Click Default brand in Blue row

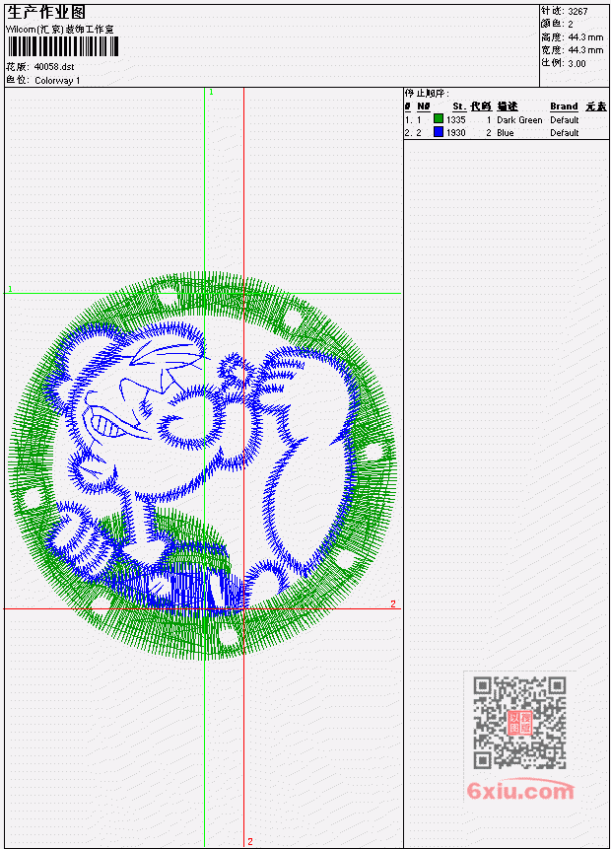tap(565, 133)
